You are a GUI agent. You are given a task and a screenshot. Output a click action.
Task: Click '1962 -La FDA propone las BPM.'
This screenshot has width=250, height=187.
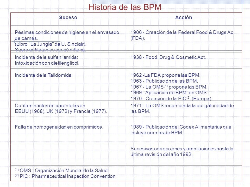pyautogui.click(x=166, y=75)
